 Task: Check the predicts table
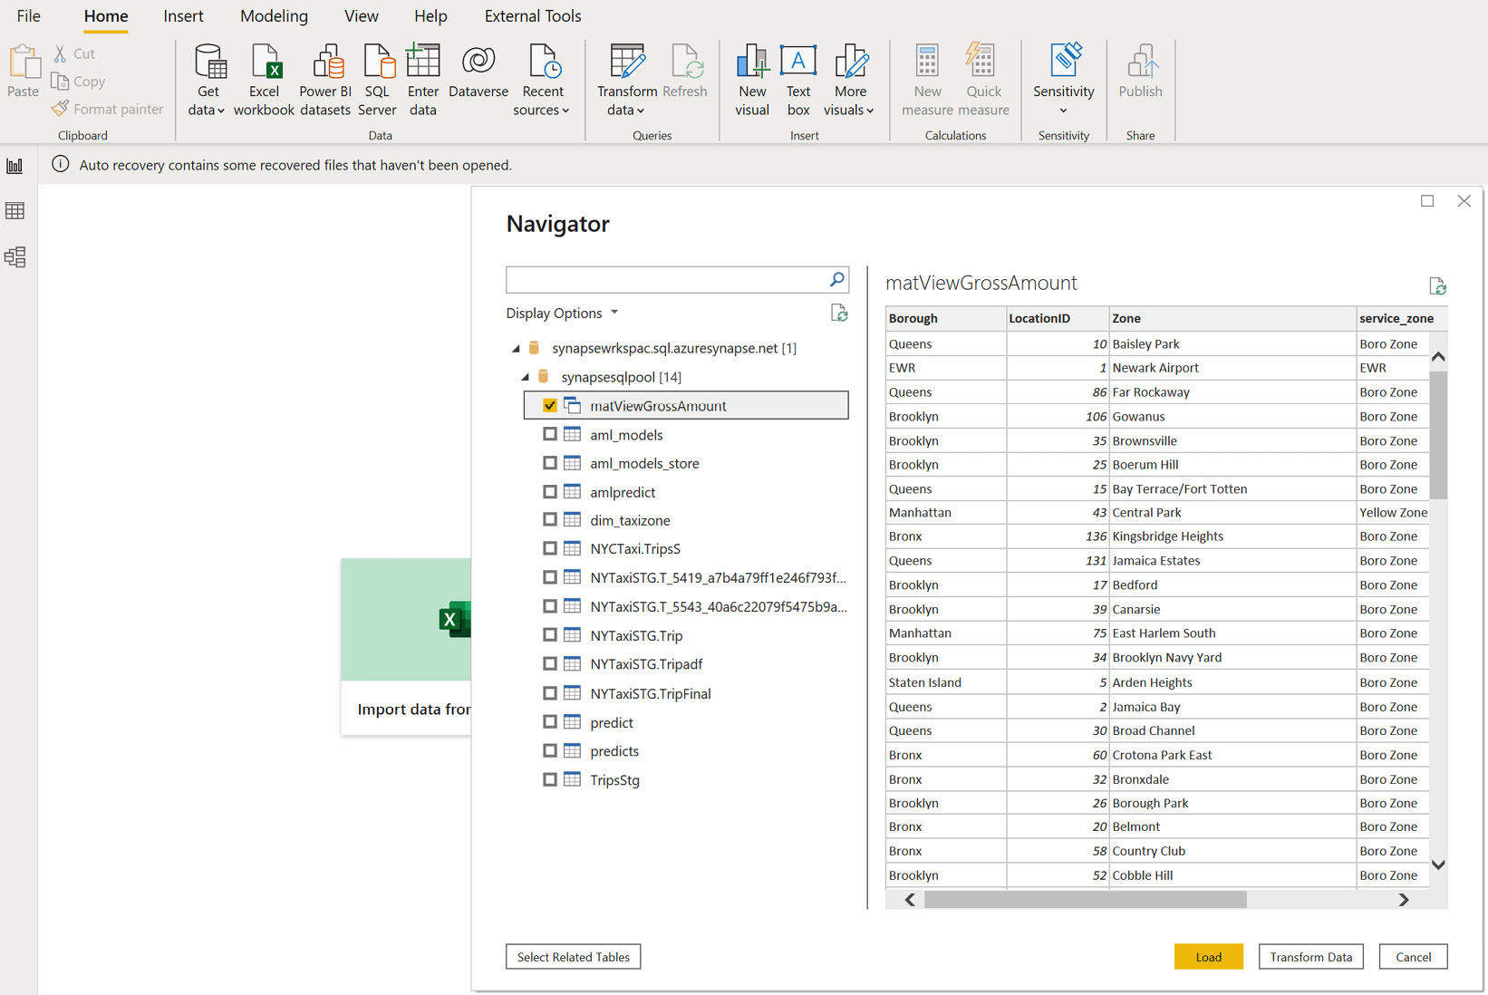pos(550,750)
